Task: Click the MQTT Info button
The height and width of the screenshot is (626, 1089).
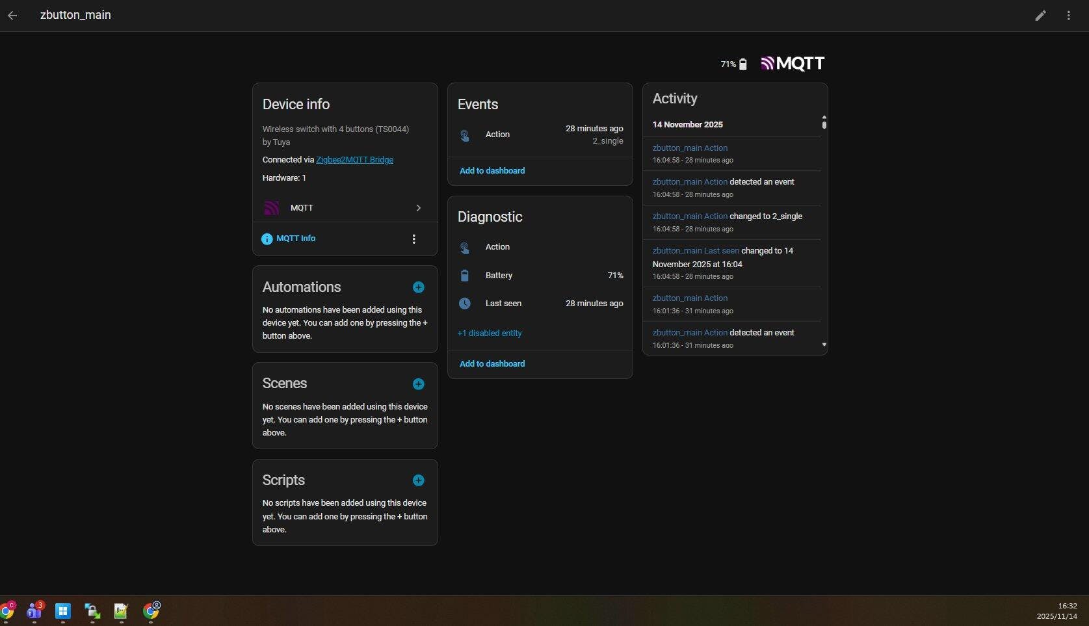Action: pyautogui.click(x=289, y=239)
